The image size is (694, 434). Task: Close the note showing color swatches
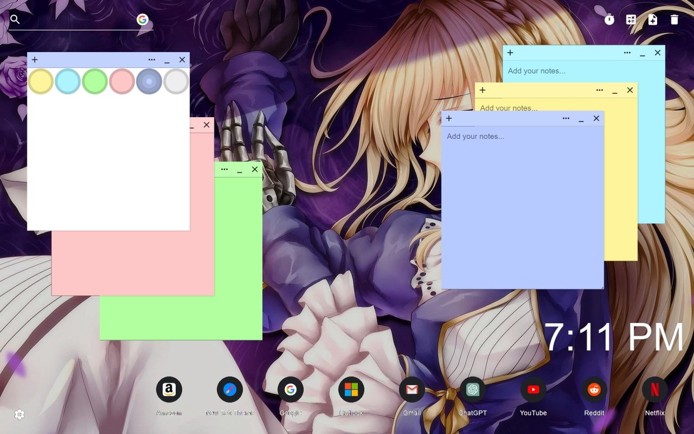click(x=182, y=60)
